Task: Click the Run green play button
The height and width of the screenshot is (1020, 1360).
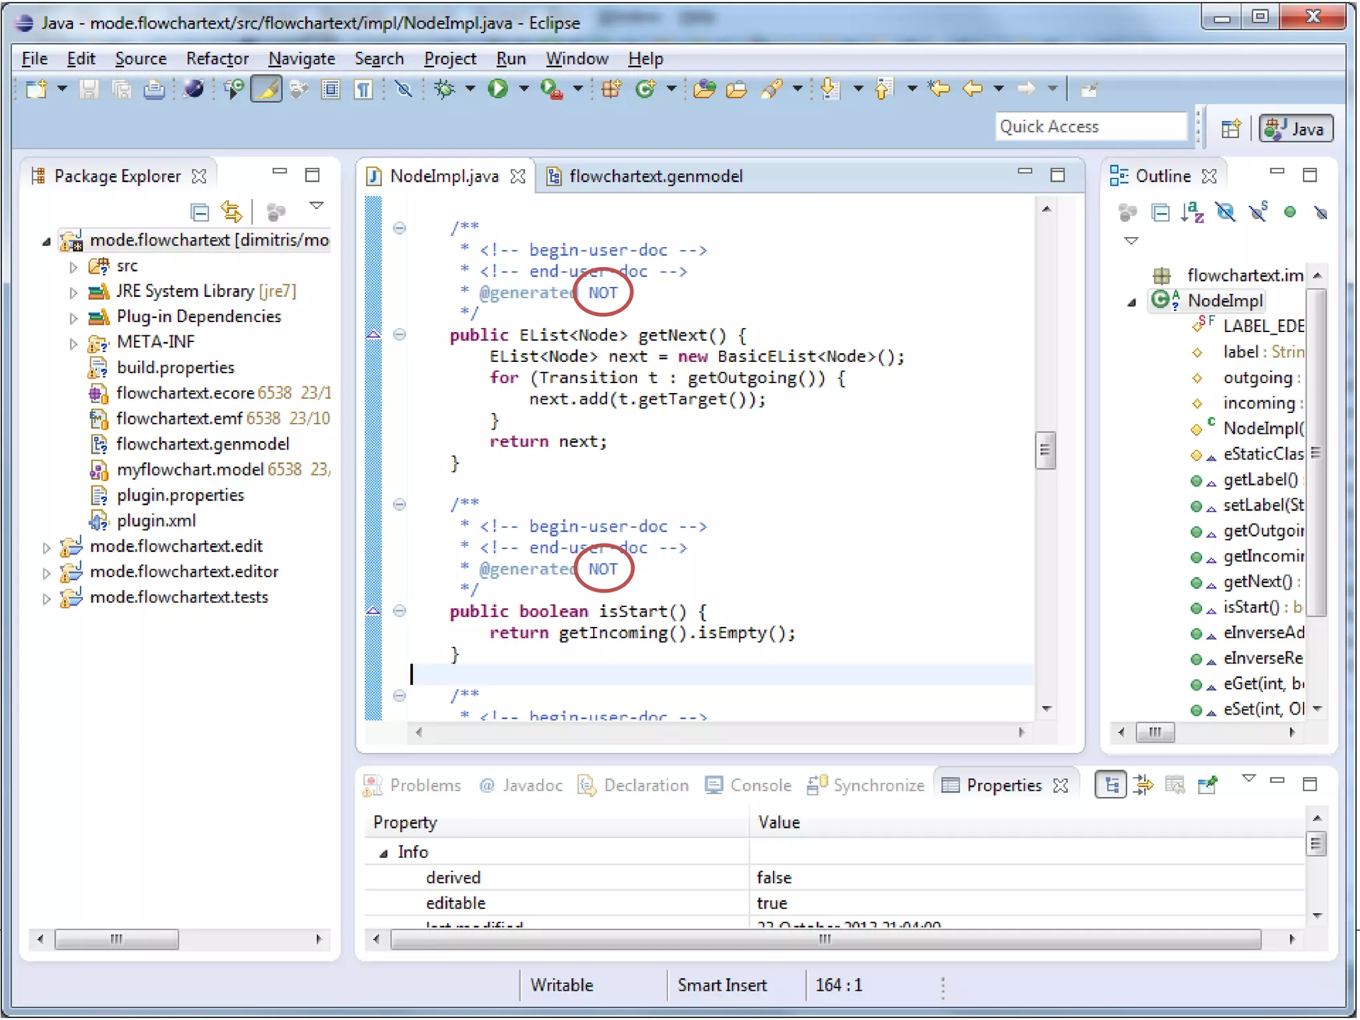Action: (x=497, y=88)
